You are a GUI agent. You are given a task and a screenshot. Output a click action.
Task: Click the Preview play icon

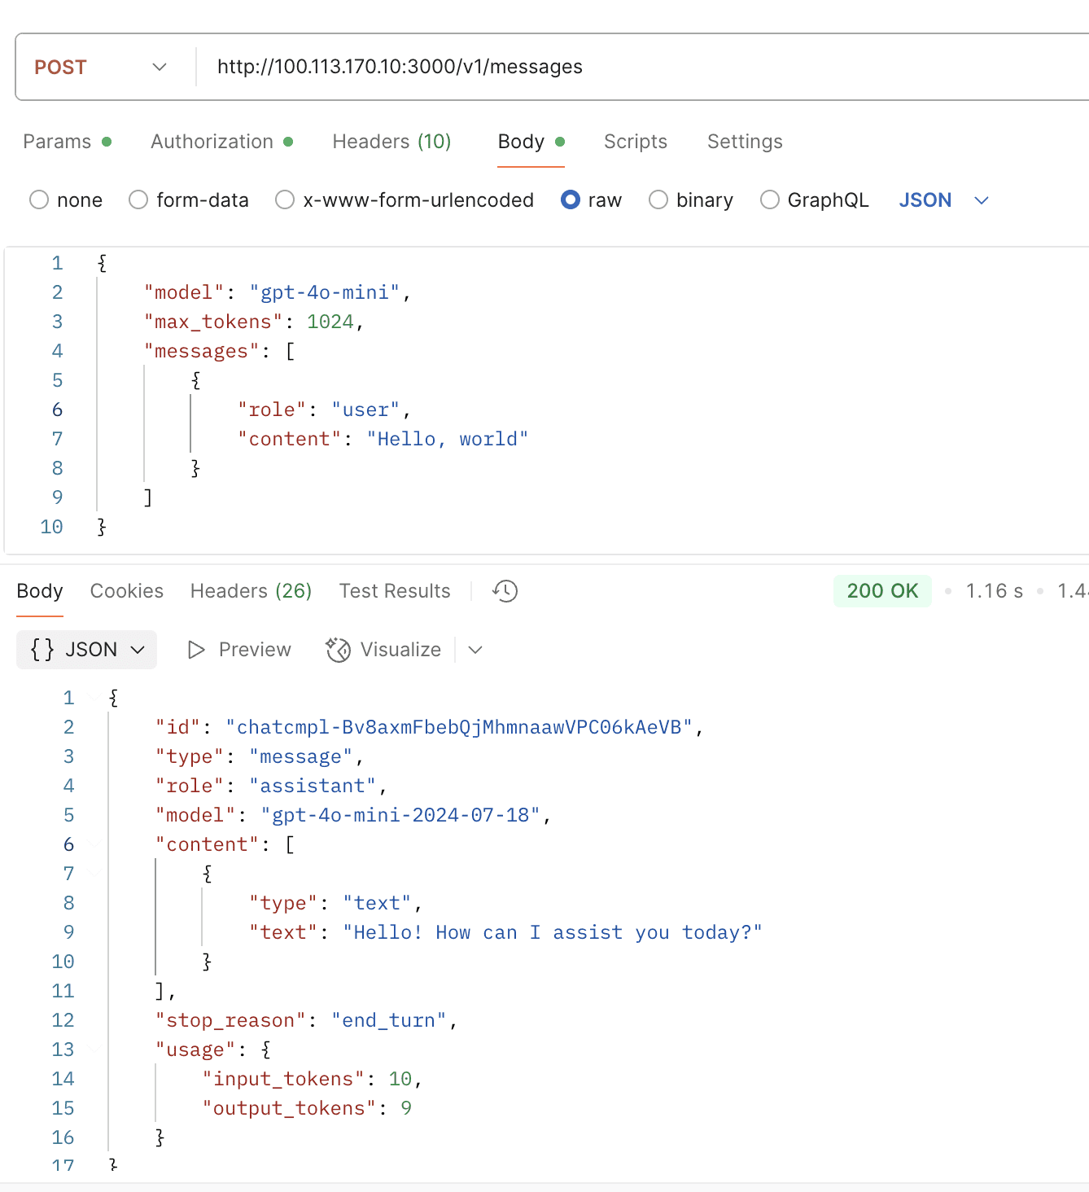pos(196,650)
